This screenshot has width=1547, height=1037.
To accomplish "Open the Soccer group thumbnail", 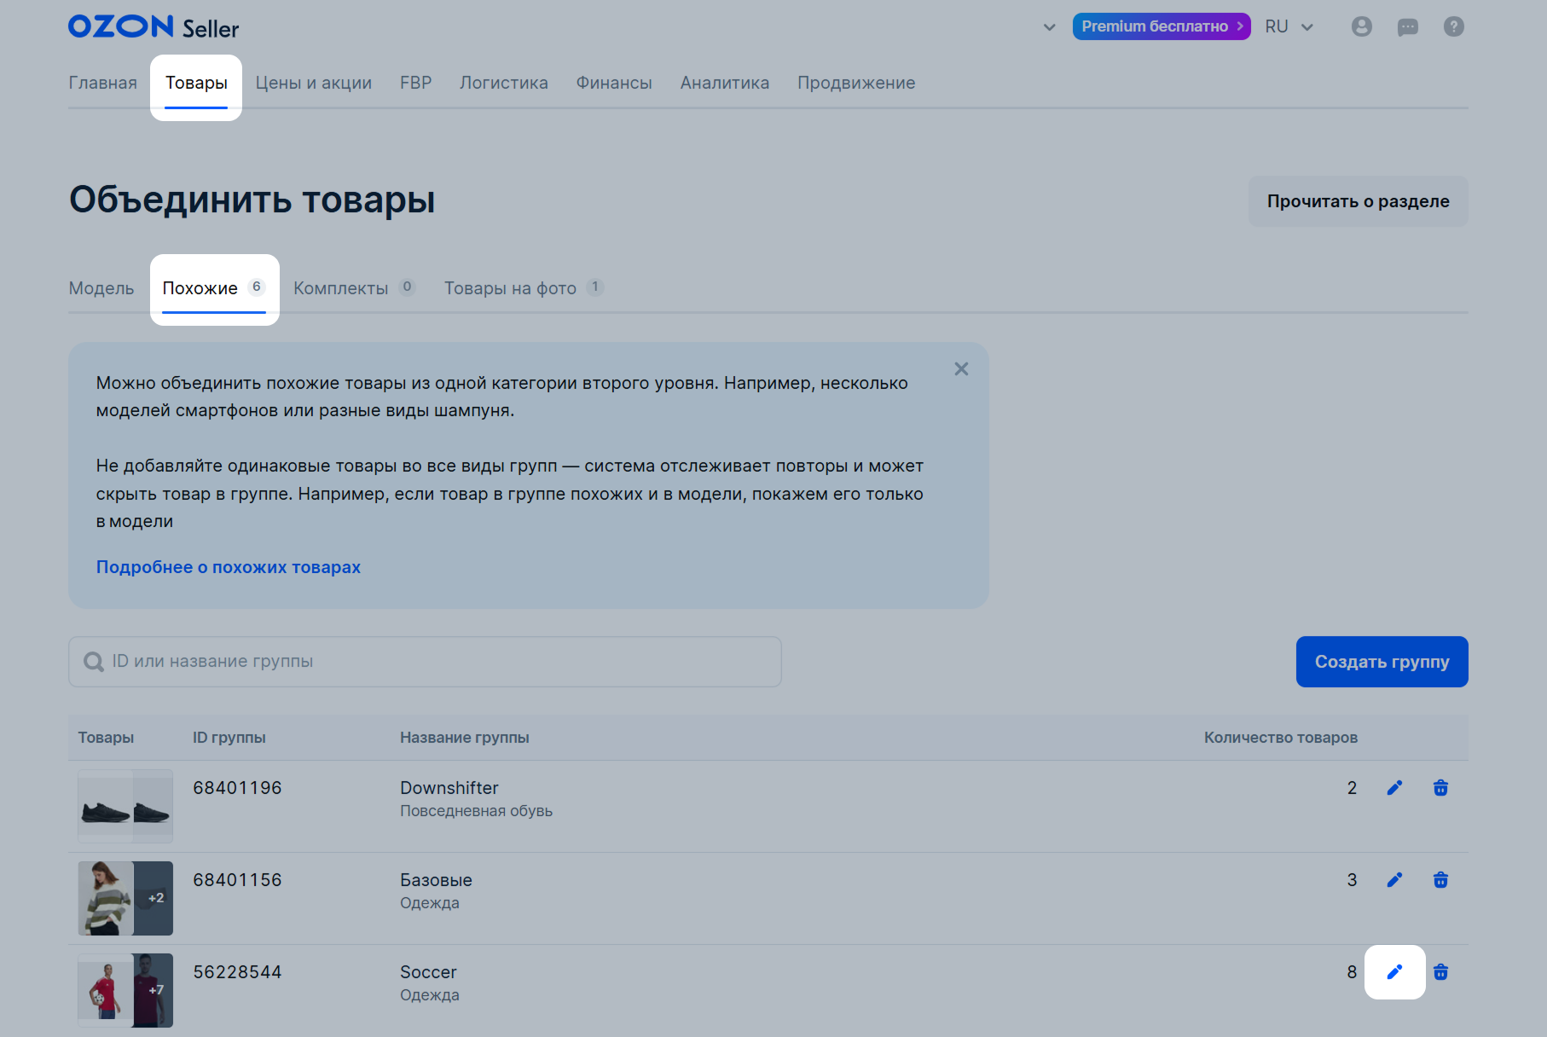I will tap(125, 990).
